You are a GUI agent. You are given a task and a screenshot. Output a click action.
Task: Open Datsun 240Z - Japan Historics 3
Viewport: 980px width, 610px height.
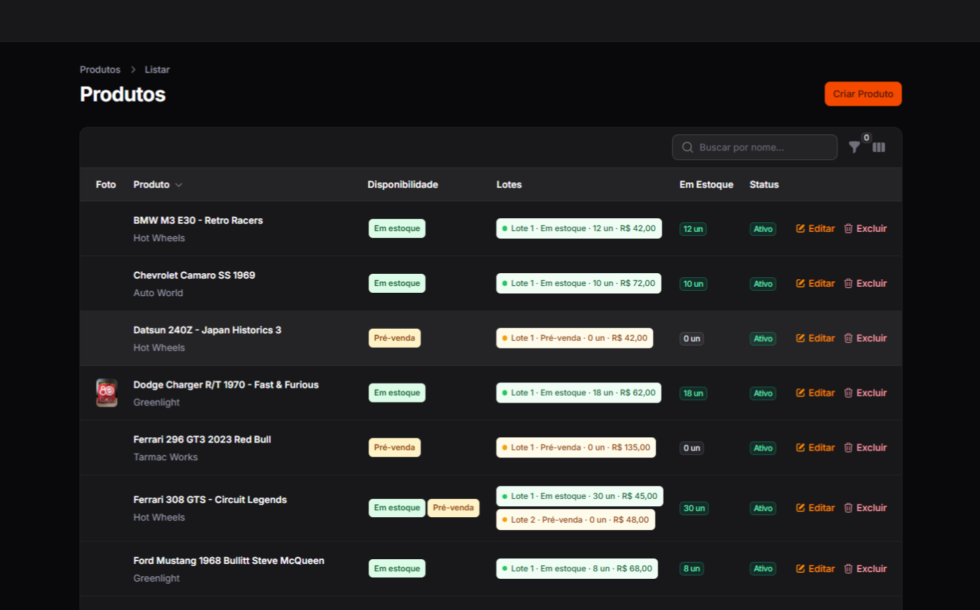tap(207, 330)
